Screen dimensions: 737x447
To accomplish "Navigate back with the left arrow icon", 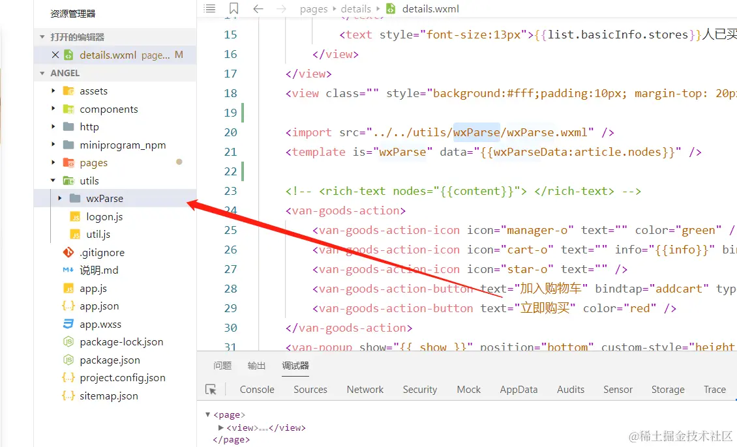I will click(258, 8).
